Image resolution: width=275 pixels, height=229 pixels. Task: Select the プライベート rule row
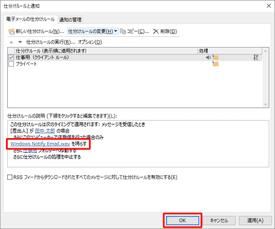pyautogui.click(x=135, y=64)
